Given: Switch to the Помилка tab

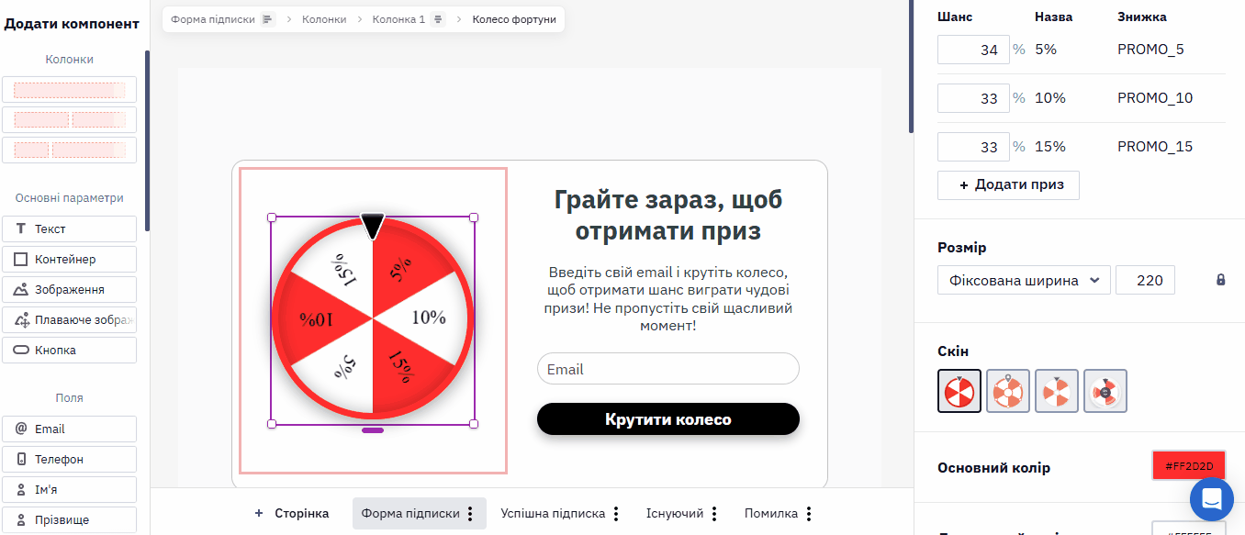Looking at the screenshot, I should pyautogui.click(x=771, y=514).
